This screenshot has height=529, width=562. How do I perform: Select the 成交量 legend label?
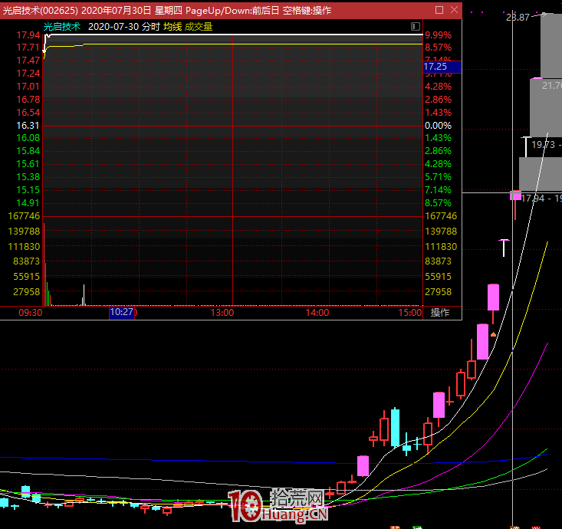tap(199, 26)
